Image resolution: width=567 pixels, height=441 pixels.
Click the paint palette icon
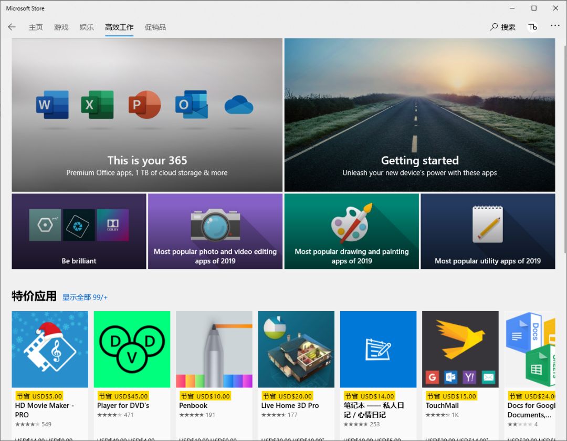(x=352, y=223)
